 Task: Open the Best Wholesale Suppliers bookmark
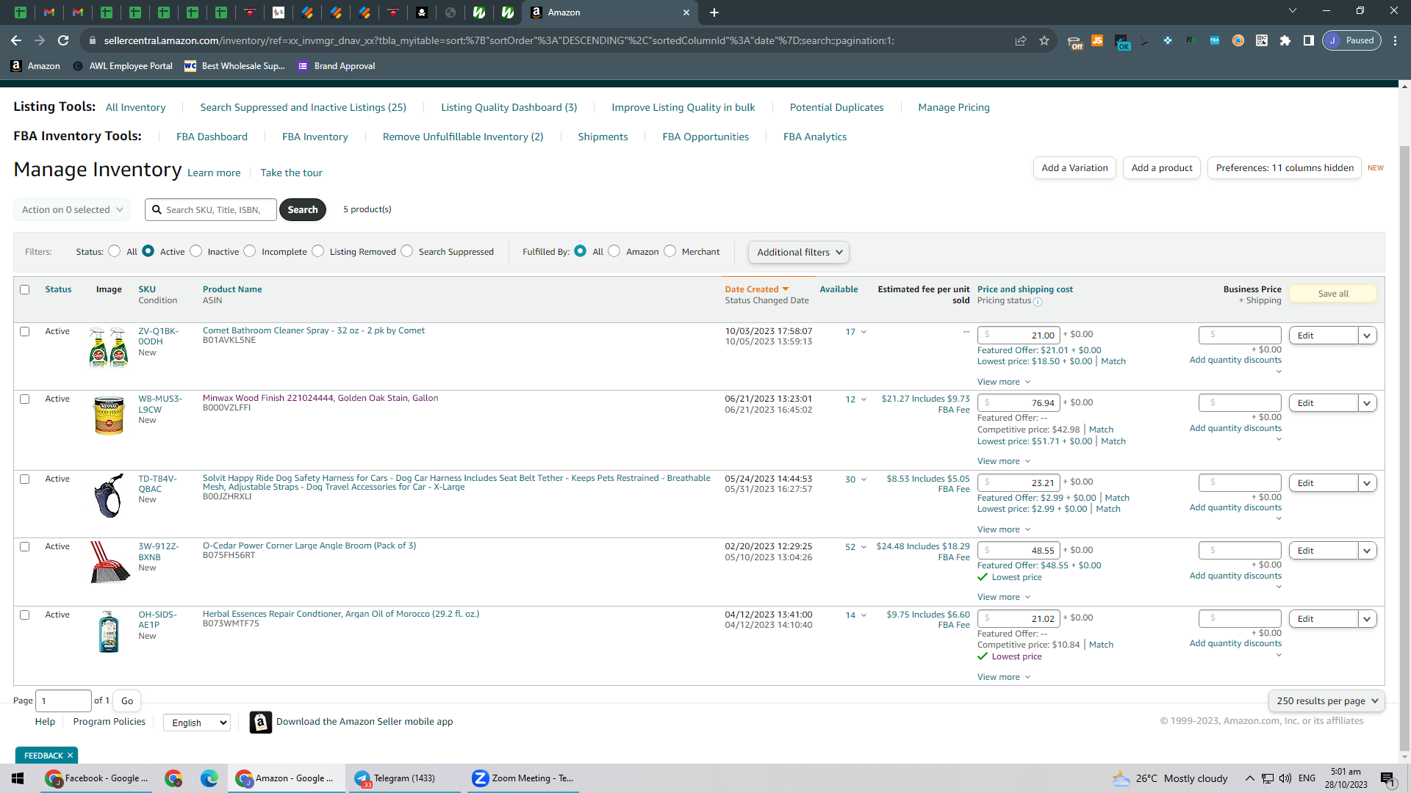pyautogui.click(x=234, y=66)
